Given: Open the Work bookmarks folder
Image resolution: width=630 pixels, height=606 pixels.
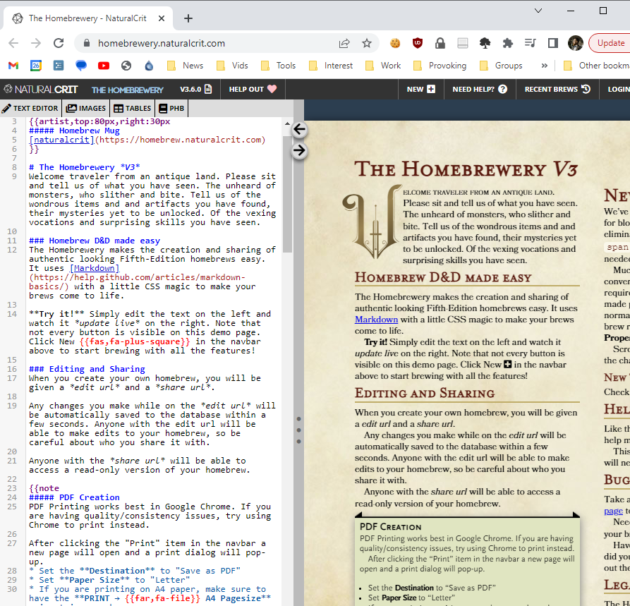Looking at the screenshot, I should click(383, 66).
